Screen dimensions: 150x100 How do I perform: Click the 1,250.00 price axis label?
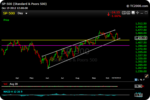[x=141, y=71]
